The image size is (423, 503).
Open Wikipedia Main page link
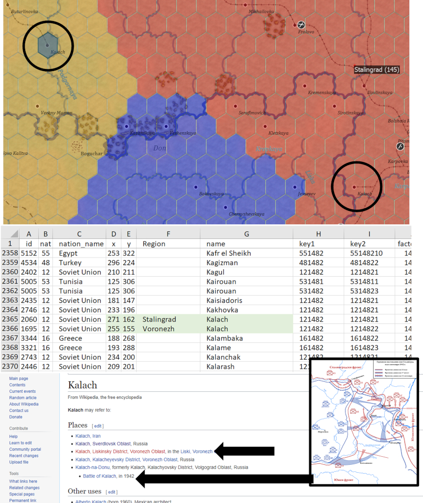[x=19, y=379]
